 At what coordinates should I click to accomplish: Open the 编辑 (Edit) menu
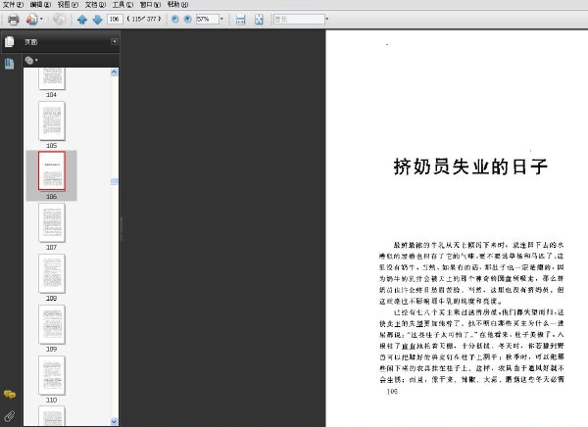40,5
